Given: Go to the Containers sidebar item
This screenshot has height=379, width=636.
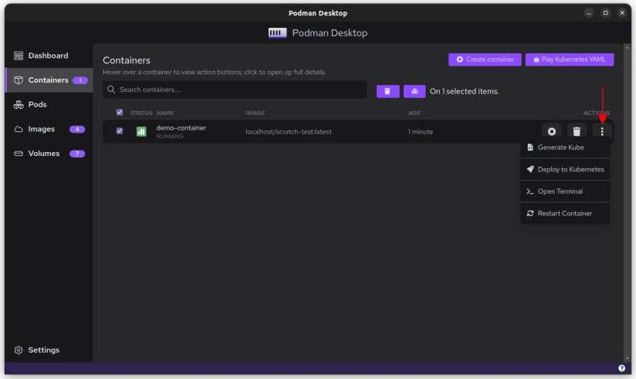Looking at the screenshot, I should pos(49,80).
